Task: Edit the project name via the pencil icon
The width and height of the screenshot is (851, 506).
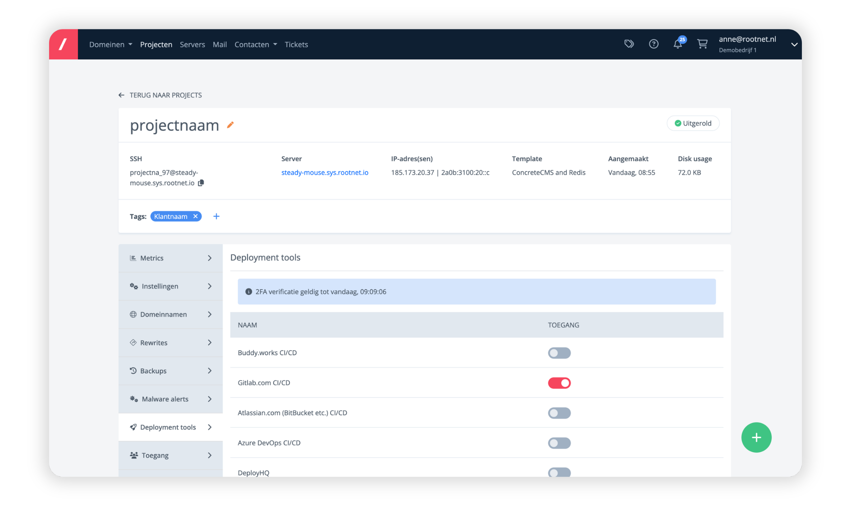Action: pyautogui.click(x=230, y=125)
